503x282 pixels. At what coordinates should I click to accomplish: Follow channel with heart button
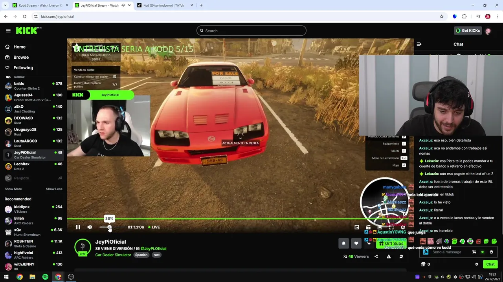tap(356, 243)
